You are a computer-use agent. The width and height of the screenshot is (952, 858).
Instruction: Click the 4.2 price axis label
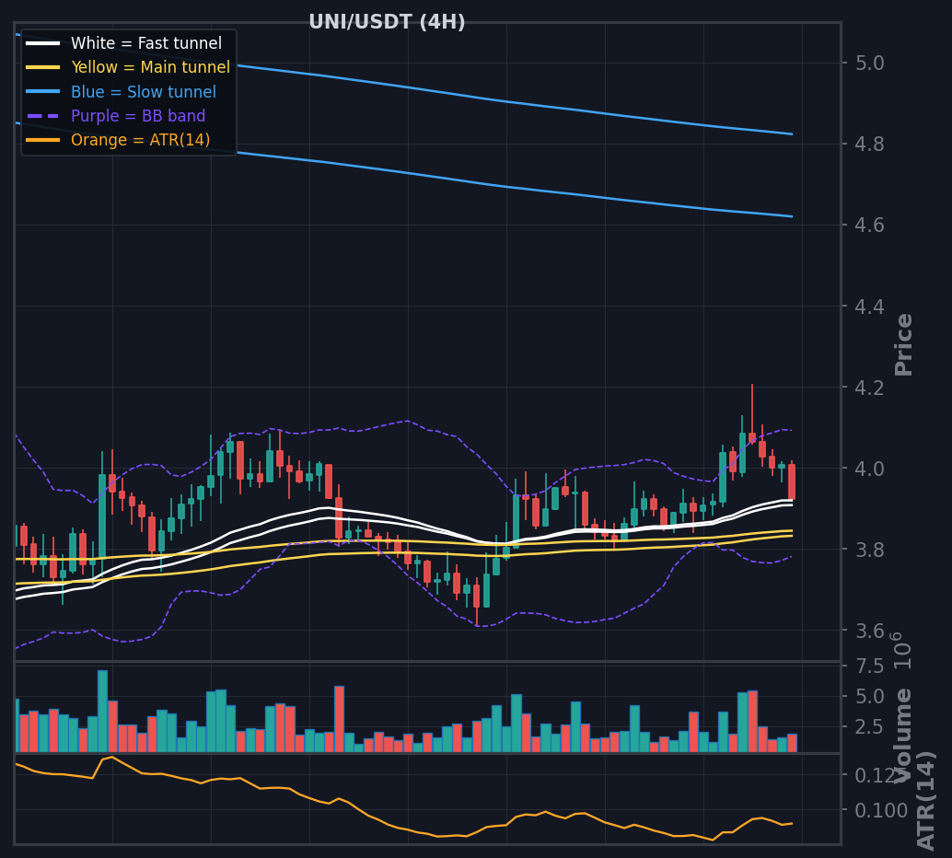pos(869,388)
